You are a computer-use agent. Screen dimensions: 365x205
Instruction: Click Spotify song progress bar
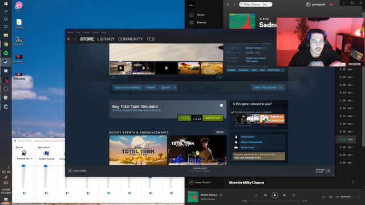(x=275, y=201)
